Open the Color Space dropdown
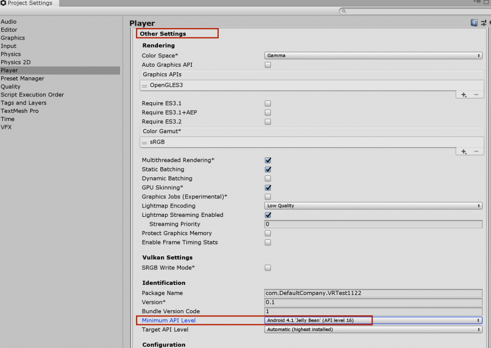Screen dimensions: 491x348 tap(373, 56)
